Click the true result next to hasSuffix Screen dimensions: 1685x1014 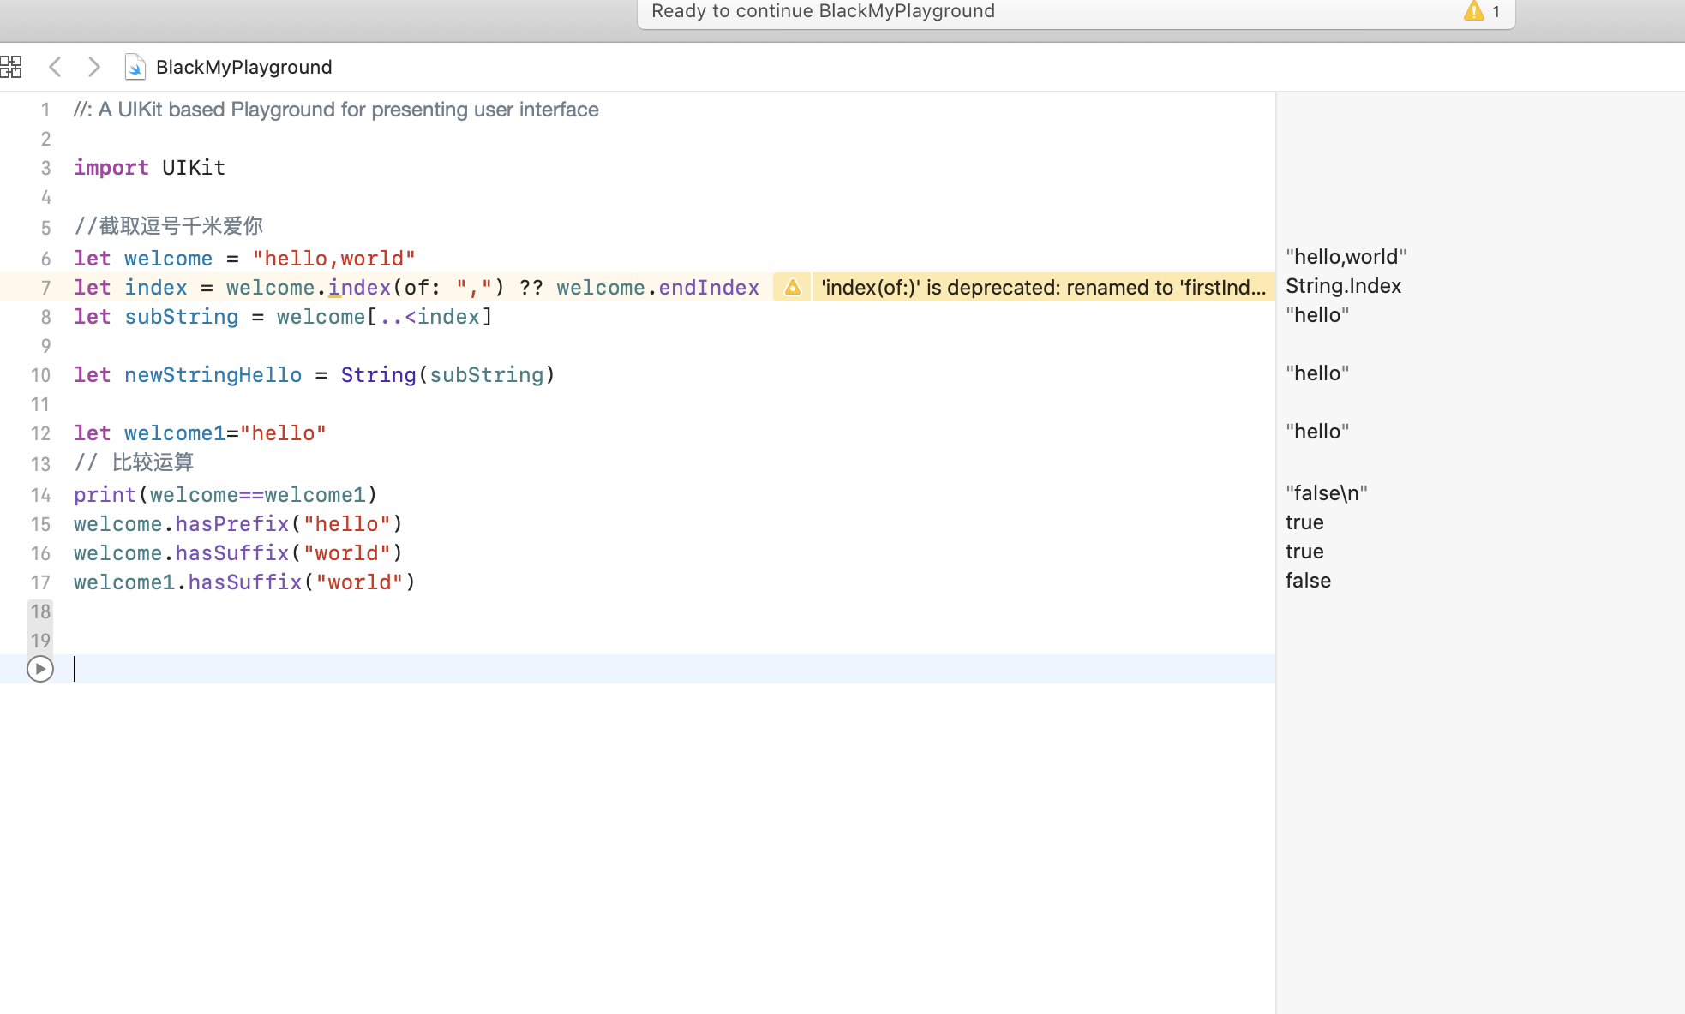[1304, 552]
